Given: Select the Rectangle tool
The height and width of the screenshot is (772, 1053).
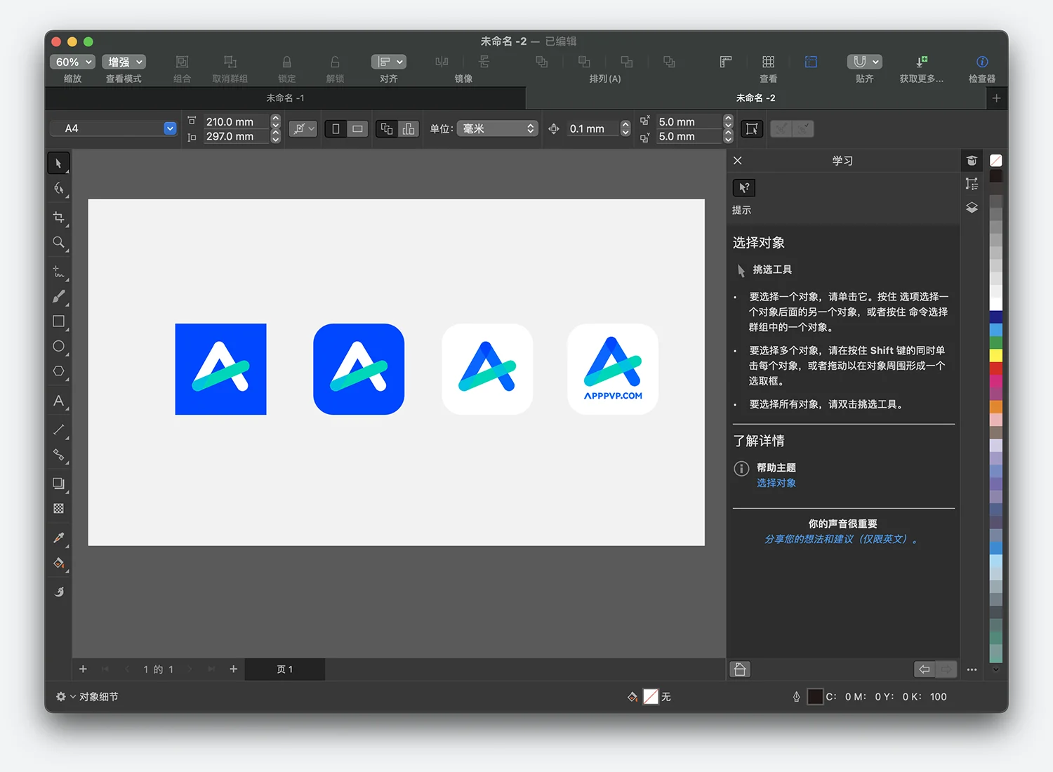Looking at the screenshot, I should tap(58, 321).
